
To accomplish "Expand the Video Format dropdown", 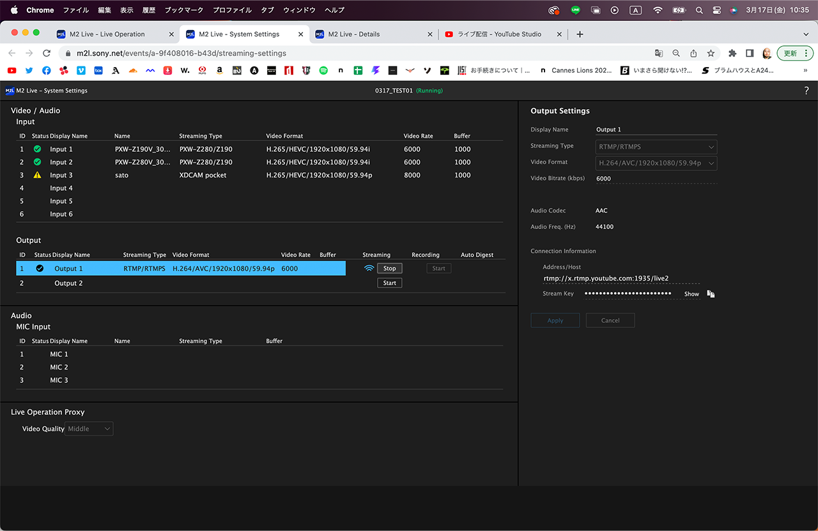I will [656, 163].
